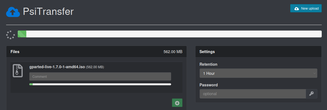Click the Retention dropdown chevron arrow

click(314, 73)
